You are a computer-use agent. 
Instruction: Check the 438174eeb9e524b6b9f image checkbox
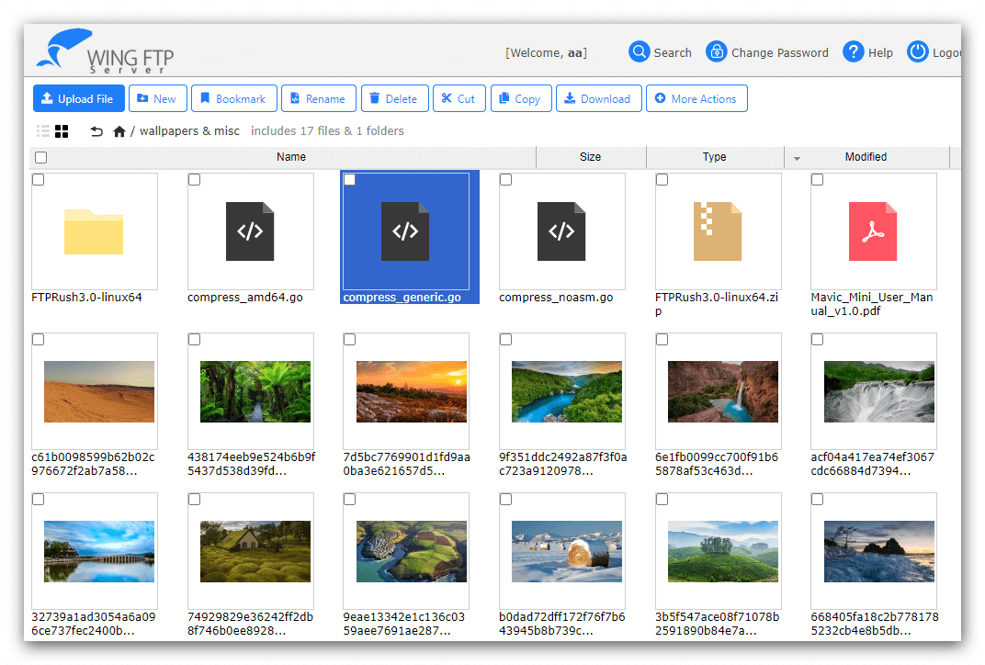pyautogui.click(x=194, y=339)
